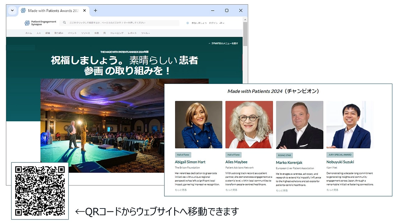Image resolution: width=398 pixels, height=223 pixels.
Task: Open the browser tab search chevron
Action: [12, 10]
